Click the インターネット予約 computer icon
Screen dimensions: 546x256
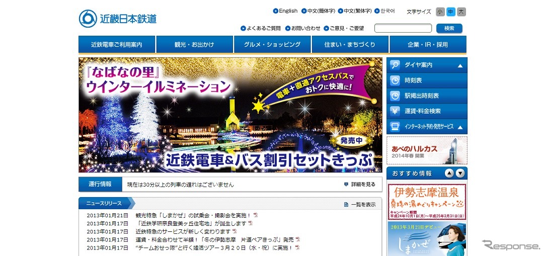[395, 127]
